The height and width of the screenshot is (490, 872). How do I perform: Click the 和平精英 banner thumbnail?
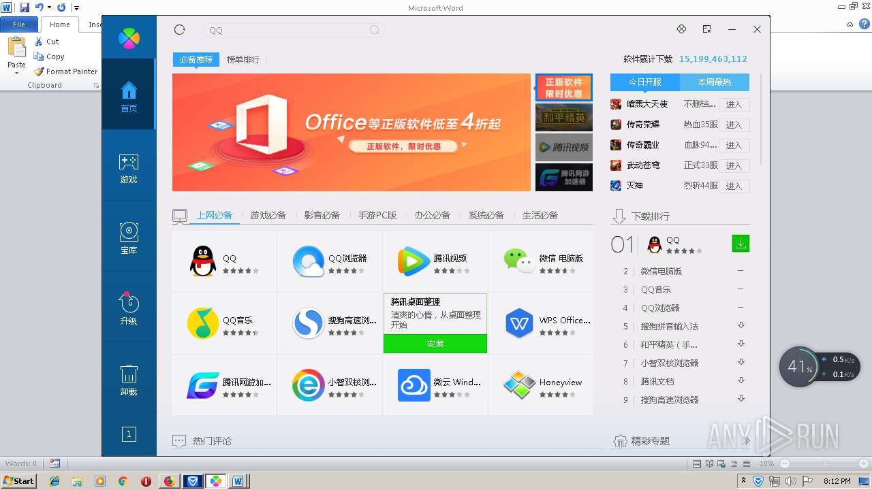[x=564, y=117]
